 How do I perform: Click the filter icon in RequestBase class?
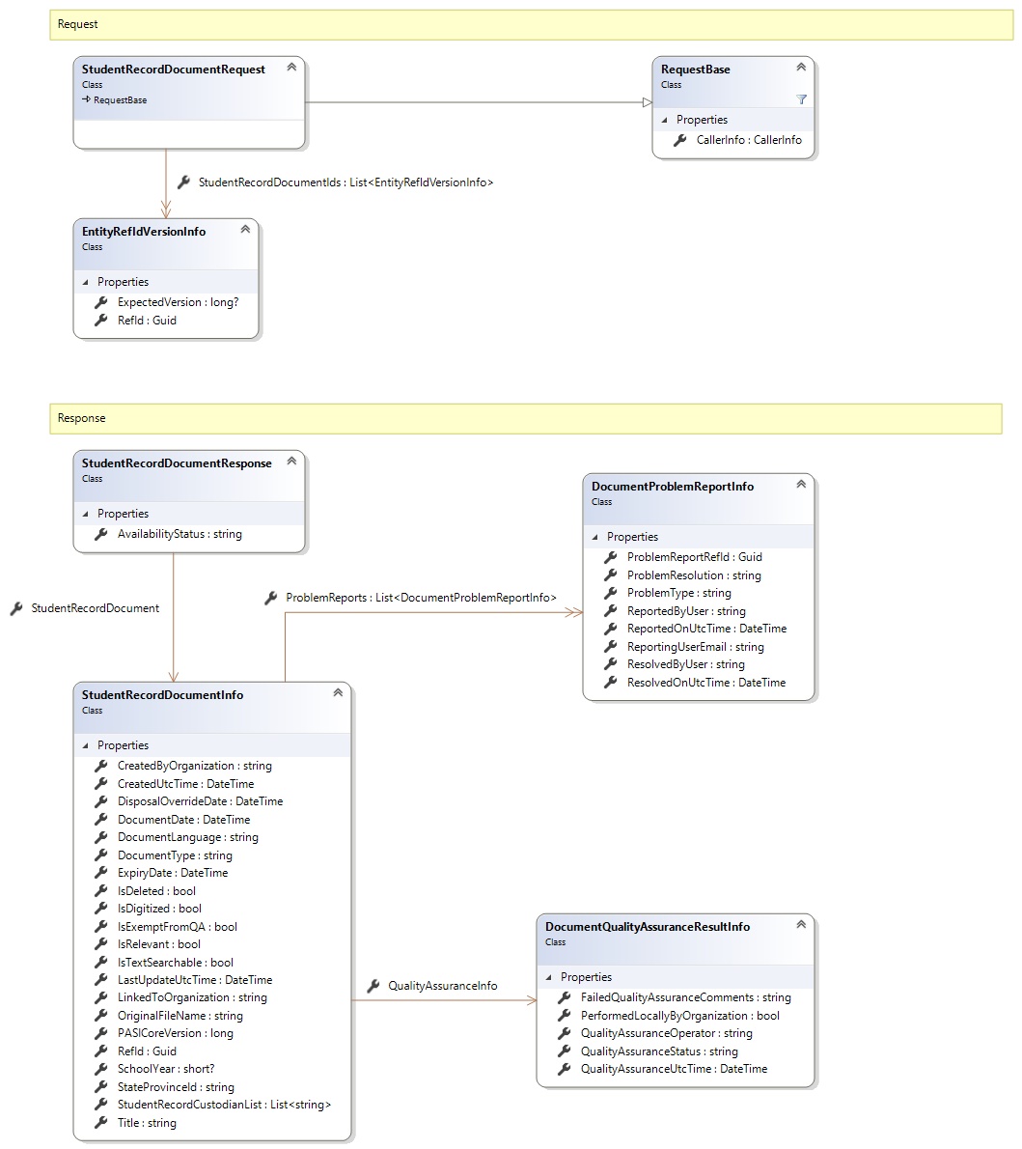click(801, 99)
